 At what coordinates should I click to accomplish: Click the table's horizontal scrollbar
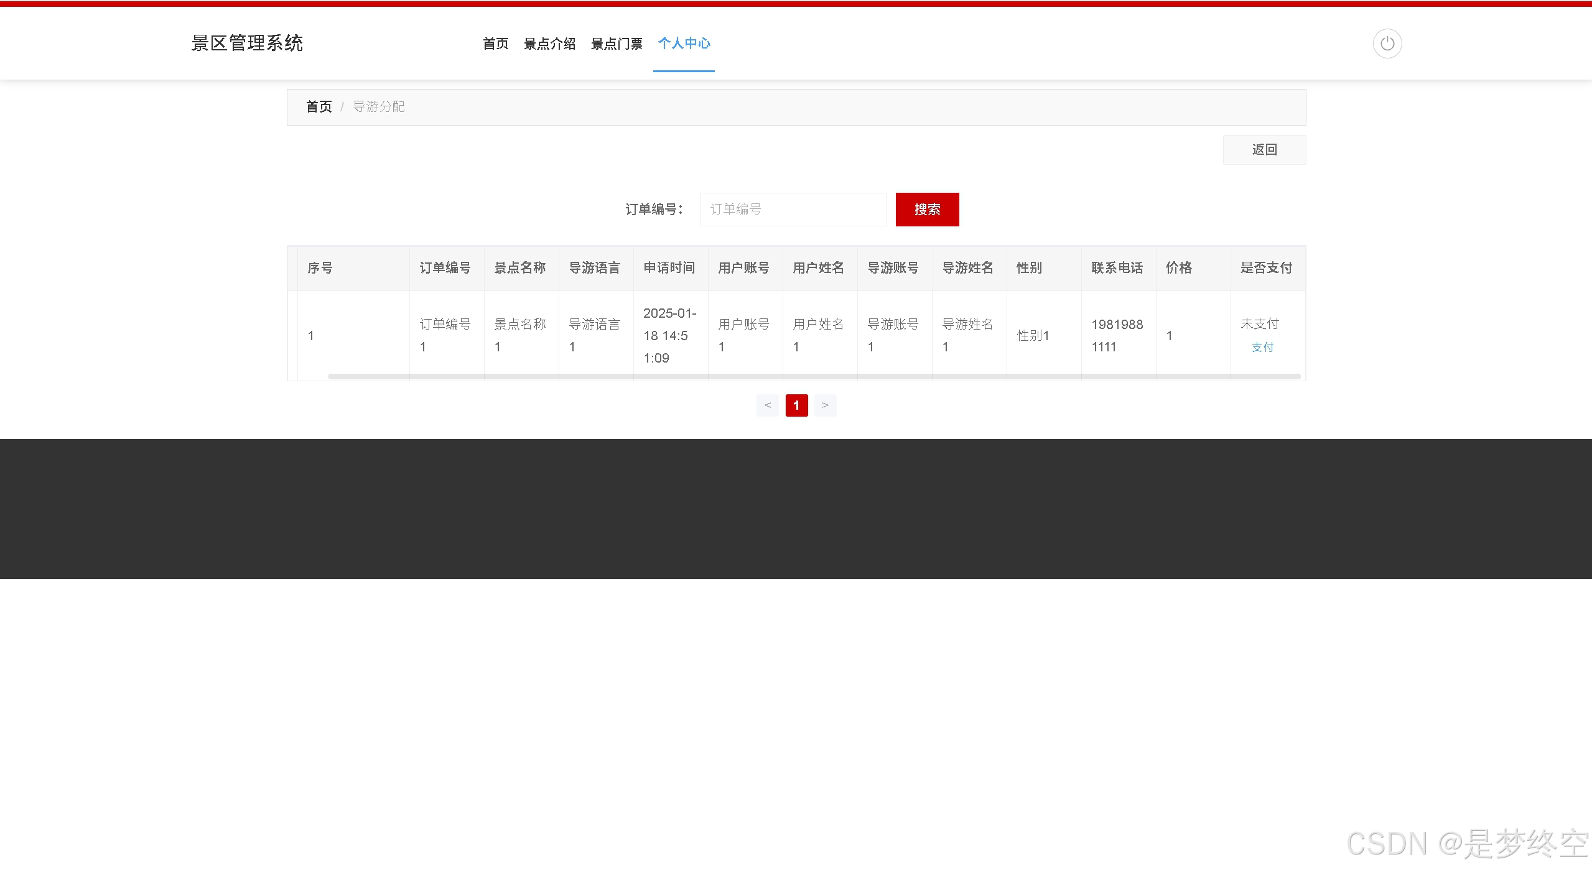coord(814,376)
